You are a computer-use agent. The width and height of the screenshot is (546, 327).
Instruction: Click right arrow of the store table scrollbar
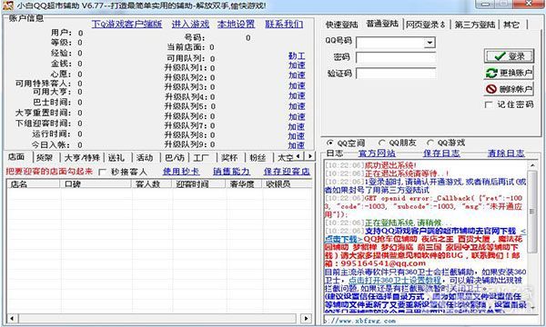click(307, 318)
